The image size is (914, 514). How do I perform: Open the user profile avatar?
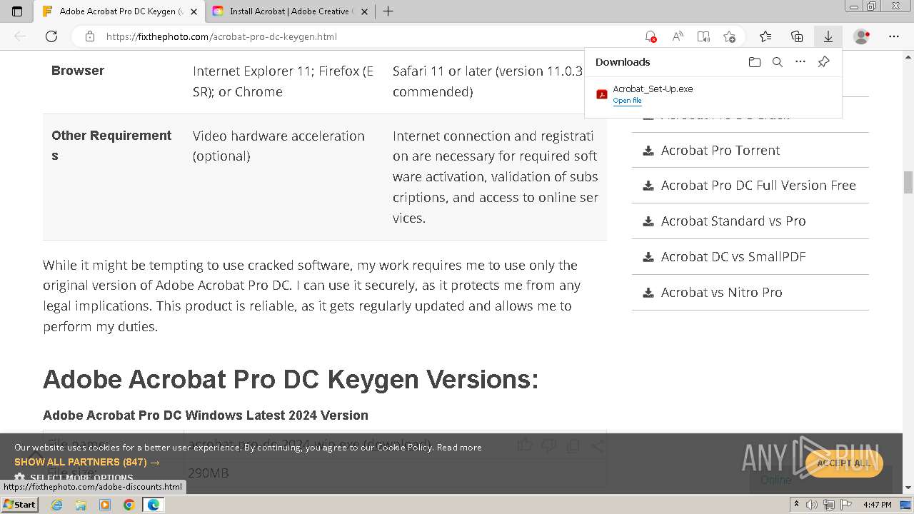tap(862, 36)
